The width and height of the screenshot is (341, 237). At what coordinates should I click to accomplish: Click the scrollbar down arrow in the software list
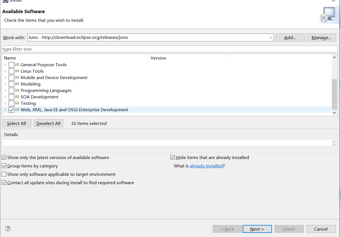click(334, 113)
